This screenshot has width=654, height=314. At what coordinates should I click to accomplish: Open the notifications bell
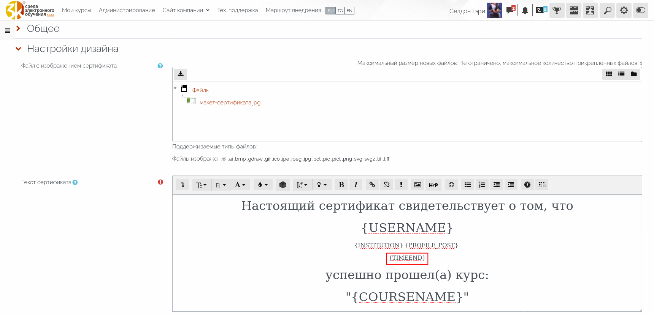(x=525, y=11)
